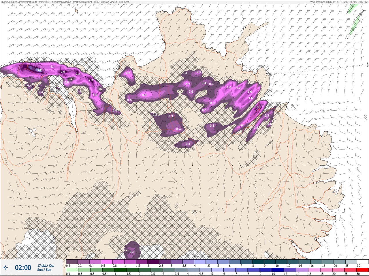Click the 1.0 precipitation value on the map
369x276 pixels.
pyautogui.click(x=229, y=87)
